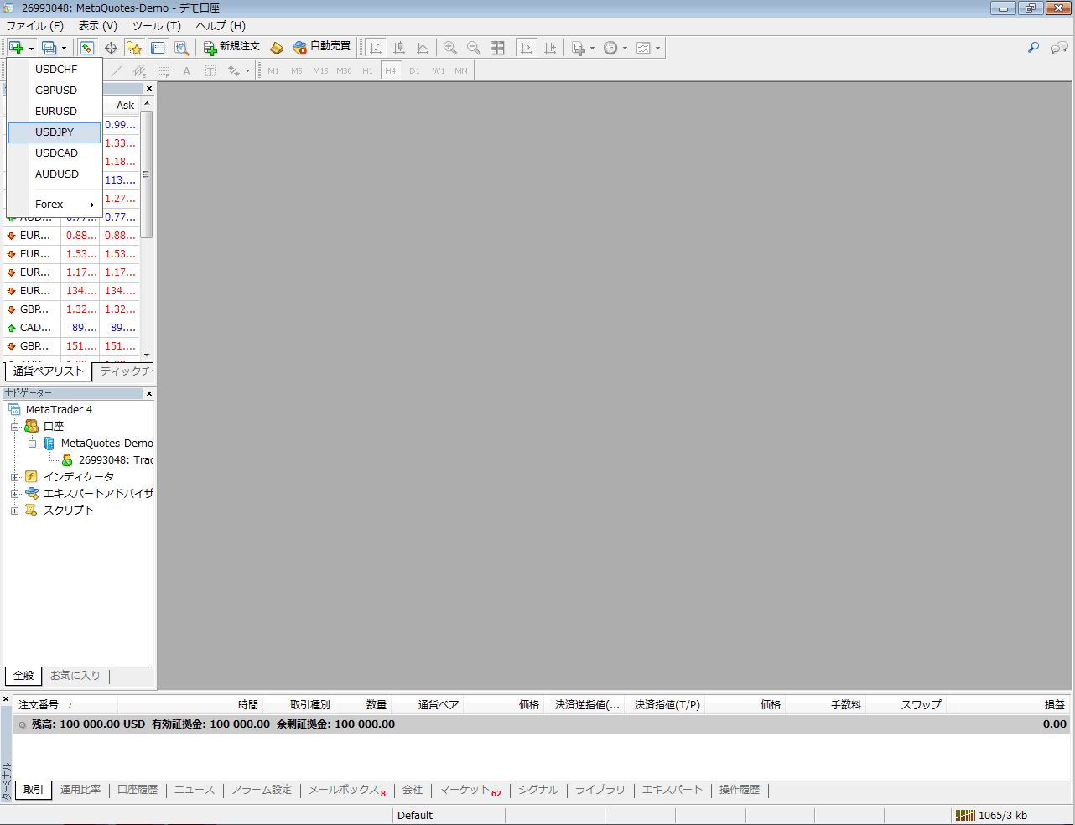Screen dimensions: 1075x825
Task: Collapse the MetaQuotes-Demo tree node
Action: tap(32, 444)
